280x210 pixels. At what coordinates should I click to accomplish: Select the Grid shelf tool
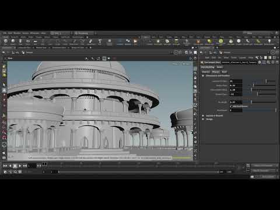35,41
